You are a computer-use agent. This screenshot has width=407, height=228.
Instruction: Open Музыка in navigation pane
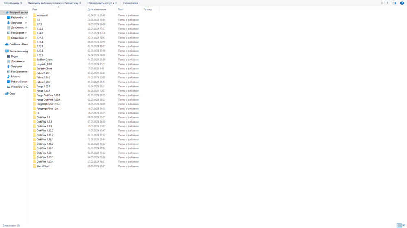coord(13,77)
